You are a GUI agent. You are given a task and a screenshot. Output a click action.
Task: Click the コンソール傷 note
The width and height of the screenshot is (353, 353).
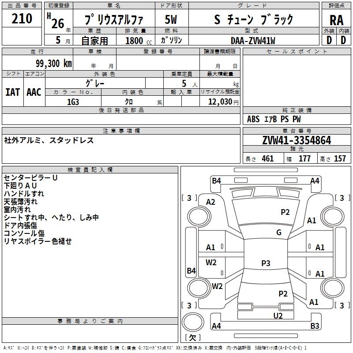click(24, 233)
